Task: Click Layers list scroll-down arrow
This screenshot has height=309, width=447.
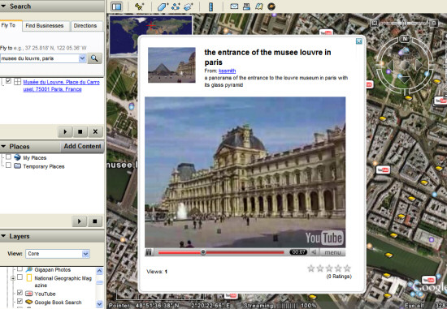Action: (x=99, y=303)
